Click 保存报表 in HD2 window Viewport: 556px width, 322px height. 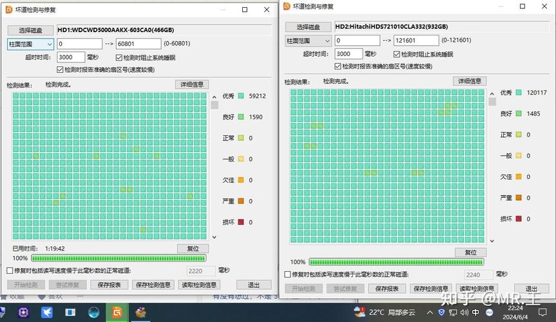tap(387, 289)
